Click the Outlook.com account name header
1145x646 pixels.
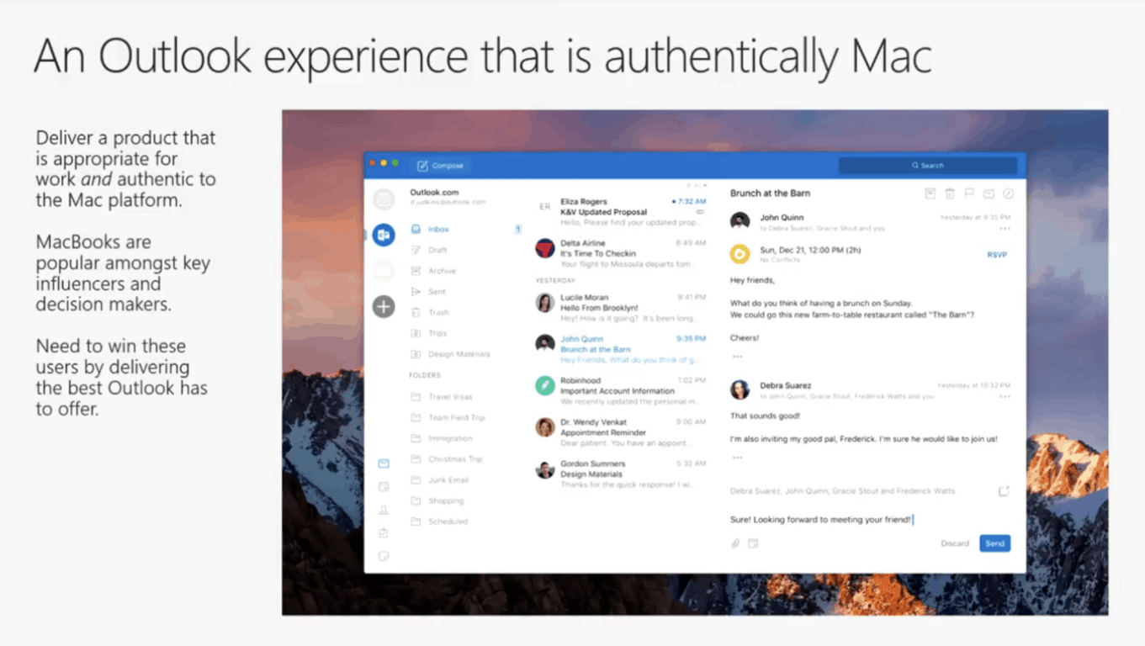click(x=434, y=193)
